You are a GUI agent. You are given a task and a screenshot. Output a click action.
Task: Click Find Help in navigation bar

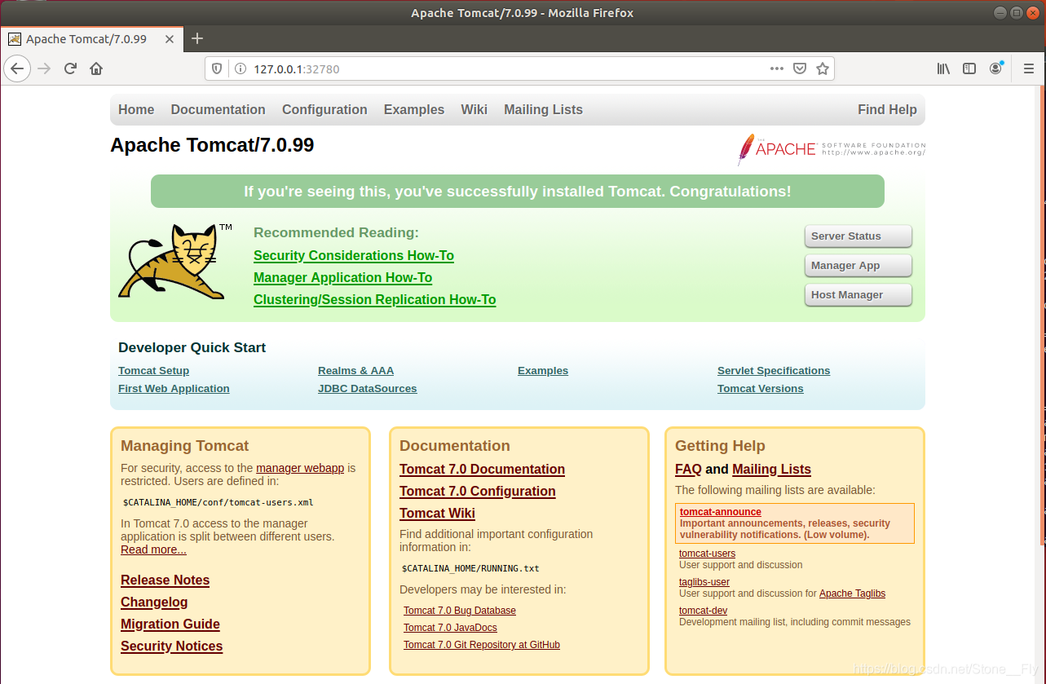pyautogui.click(x=887, y=109)
